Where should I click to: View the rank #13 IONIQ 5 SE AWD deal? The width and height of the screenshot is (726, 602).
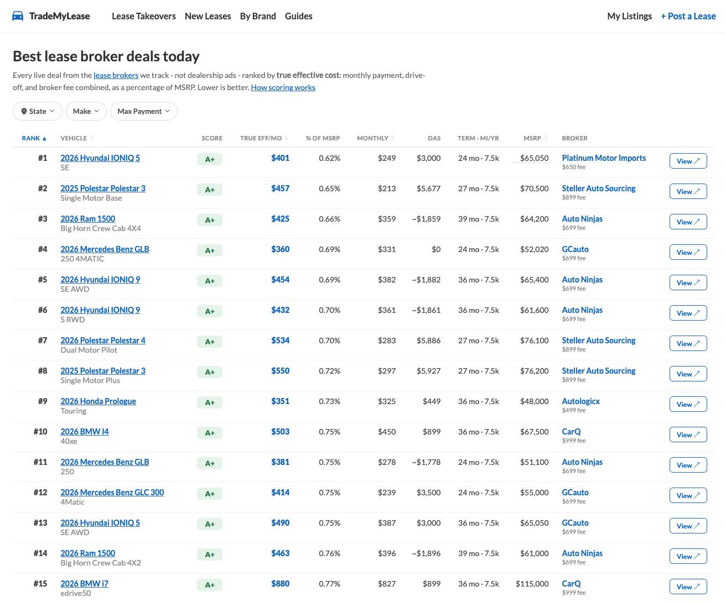(688, 526)
